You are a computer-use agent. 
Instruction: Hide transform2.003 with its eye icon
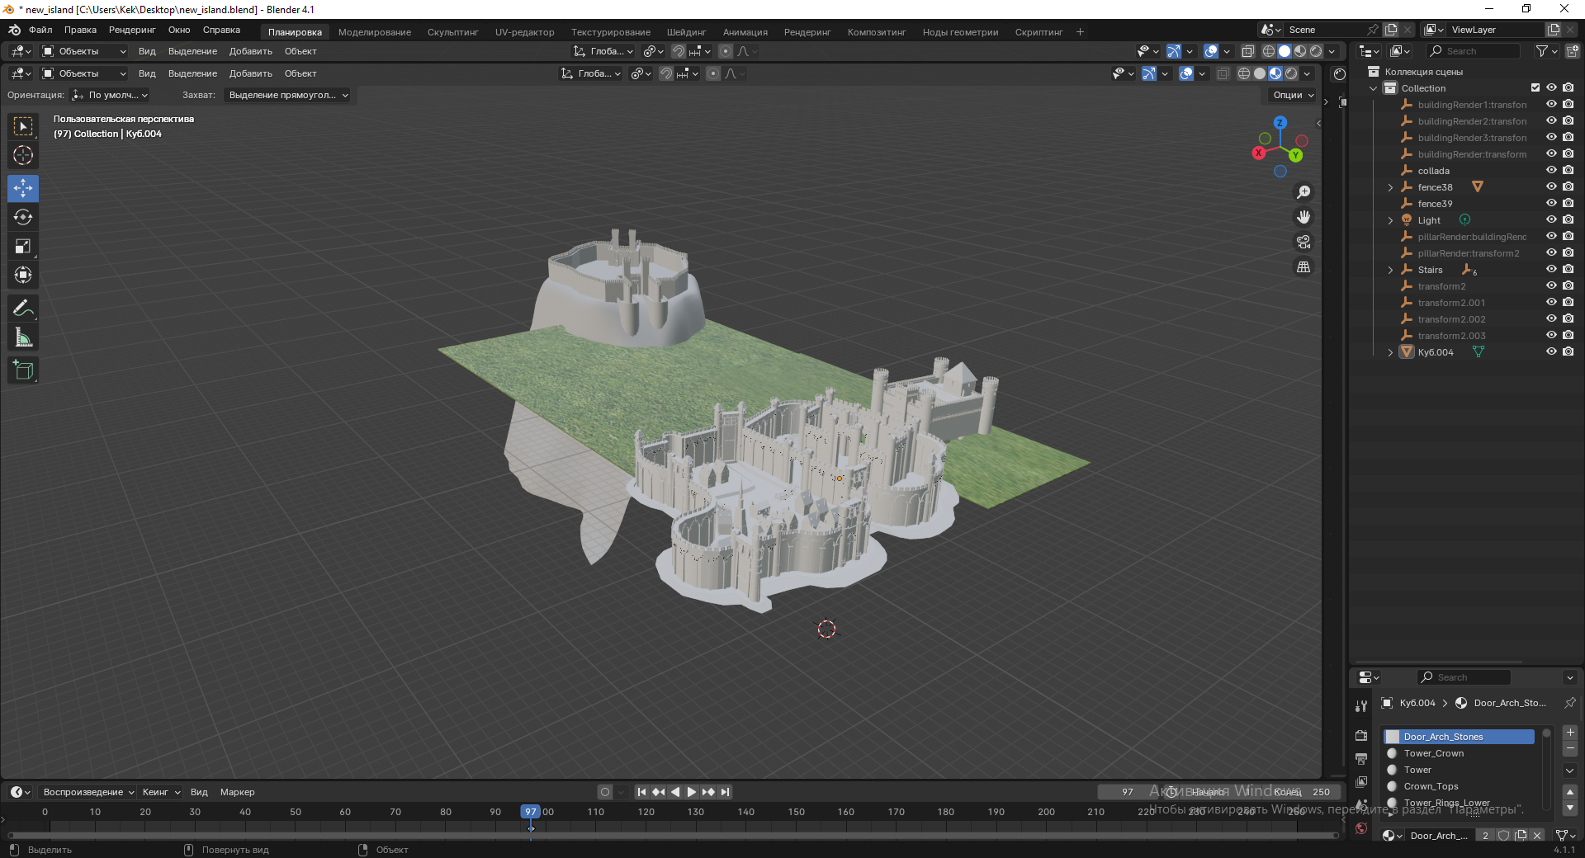coord(1551,335)
